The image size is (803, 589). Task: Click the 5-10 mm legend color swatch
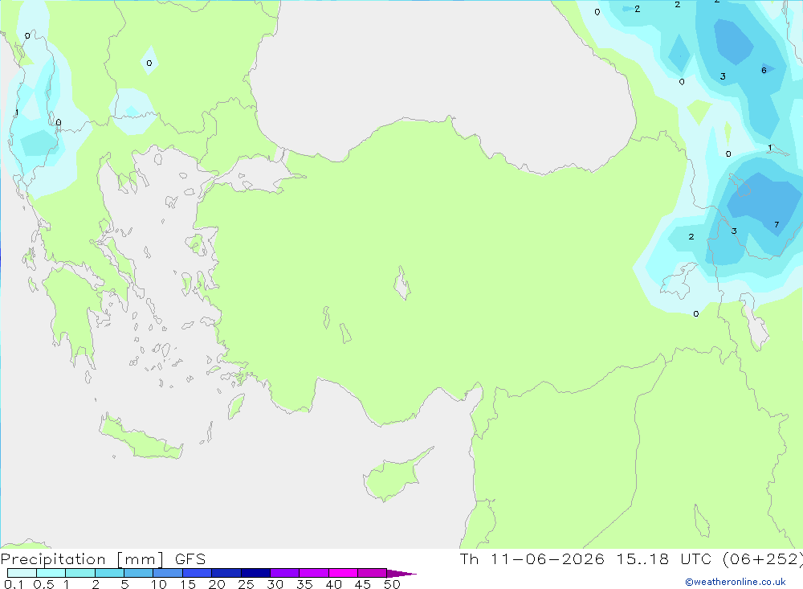[138, 573]
